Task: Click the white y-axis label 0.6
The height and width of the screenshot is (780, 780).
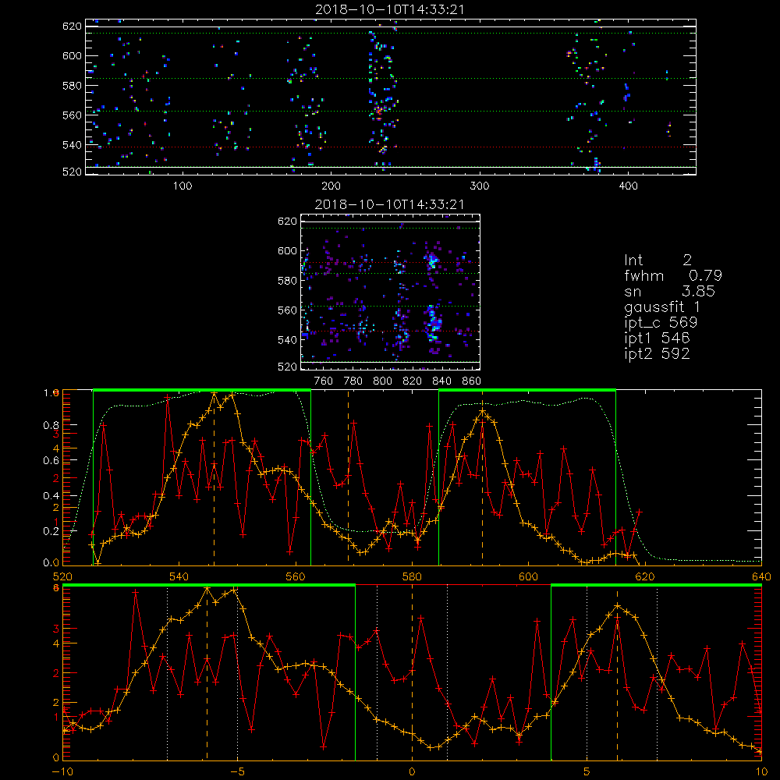Action: coord(51,461)
